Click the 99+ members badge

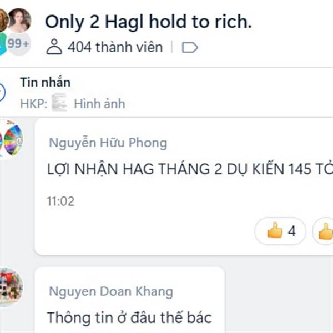(19, 44)
